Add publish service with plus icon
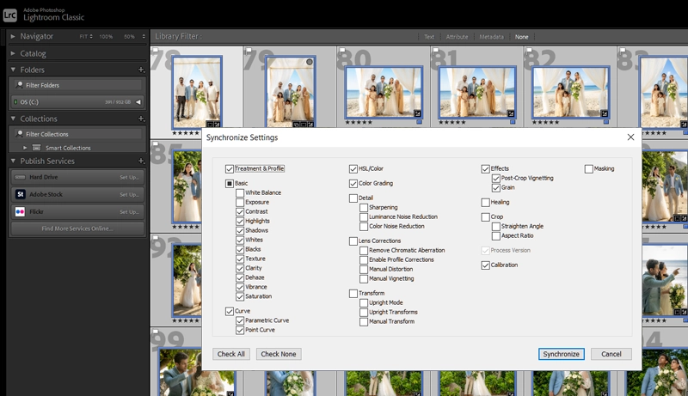The image size is (688, 396). [141, 161]
